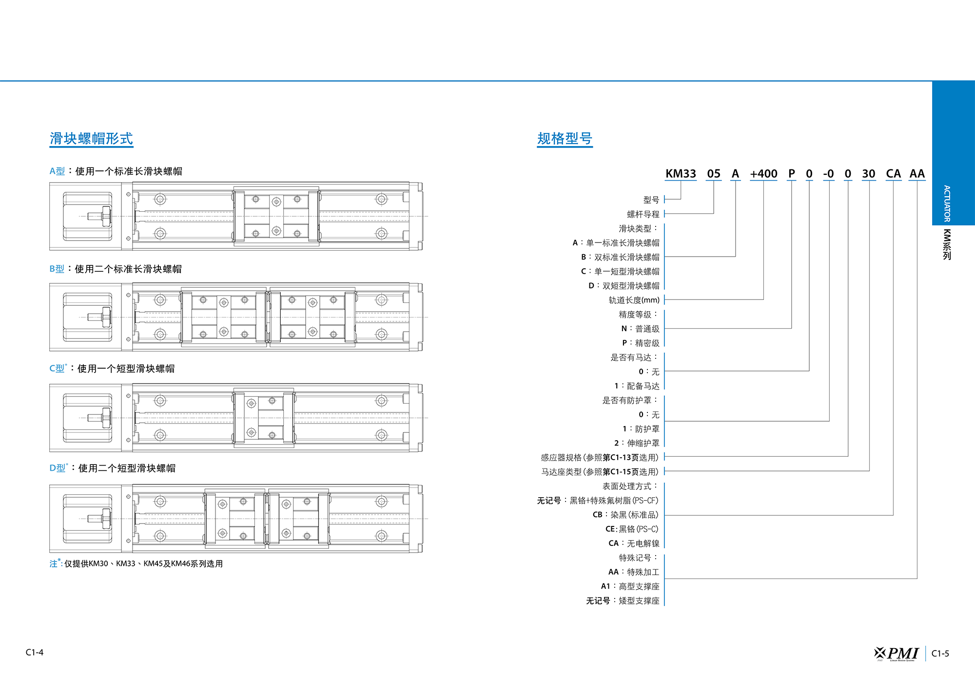Screen dimensions: 975x691
Task: Click the C1-5 page number
Action: point(940,654)
